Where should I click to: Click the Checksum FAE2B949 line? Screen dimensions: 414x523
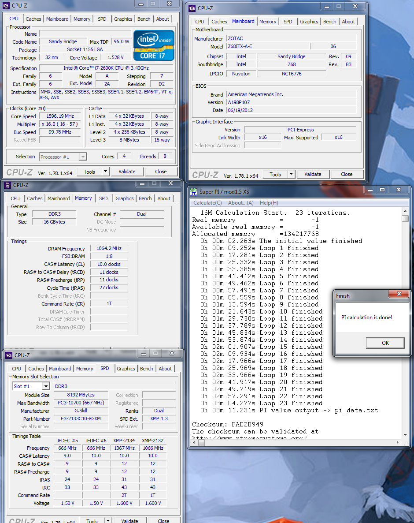click(x=228, y=424)
